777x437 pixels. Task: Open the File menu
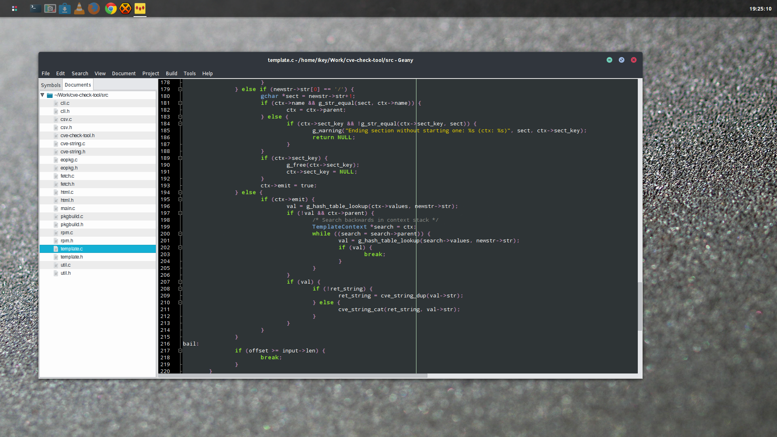[x=46, y=74]
